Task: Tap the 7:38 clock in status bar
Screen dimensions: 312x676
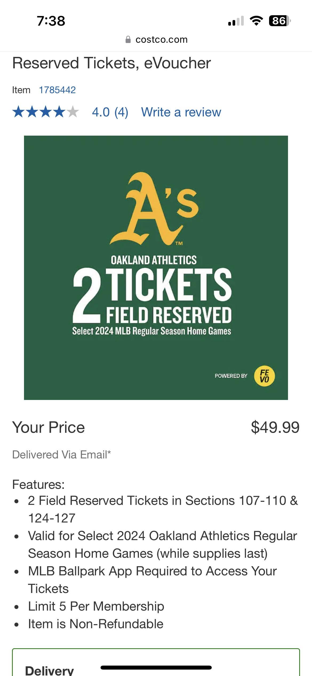Action: 51,21
